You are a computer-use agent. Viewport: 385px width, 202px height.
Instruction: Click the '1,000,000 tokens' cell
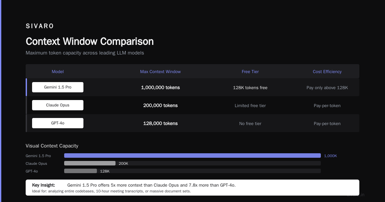pyautogui.click(x=160, y=88)
